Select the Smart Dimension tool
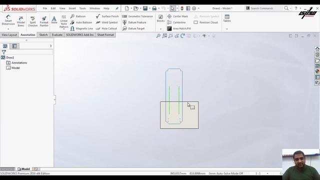320x180 pixels. point(8,20)
